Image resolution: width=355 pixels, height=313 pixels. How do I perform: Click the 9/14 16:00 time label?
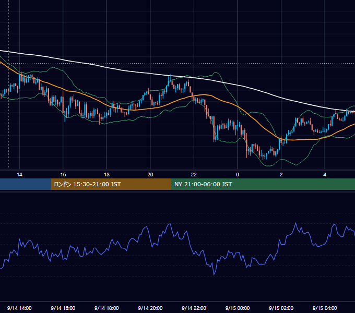63,308
